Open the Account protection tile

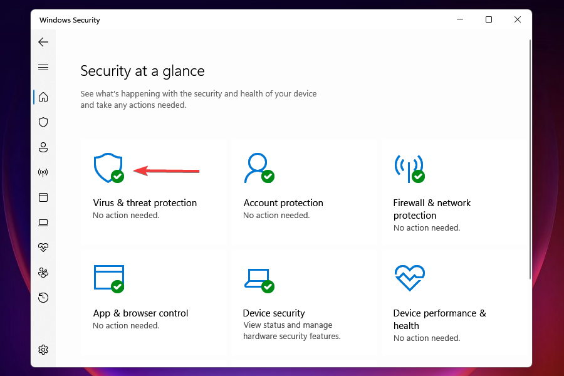click(283, 203)
